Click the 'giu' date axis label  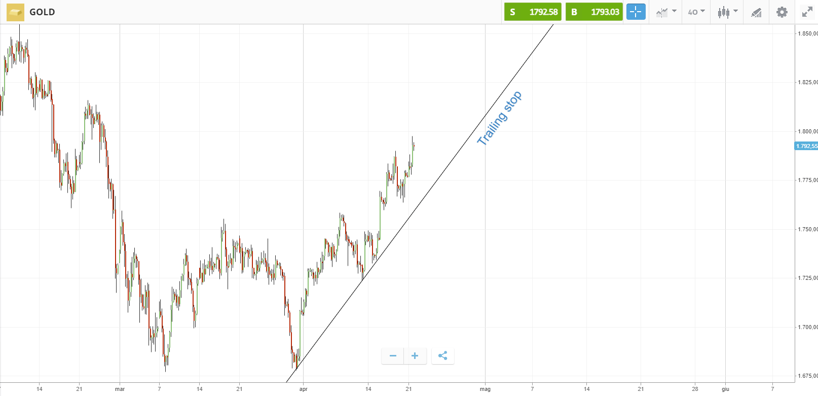pyautogui.click(x=725, y=389)
